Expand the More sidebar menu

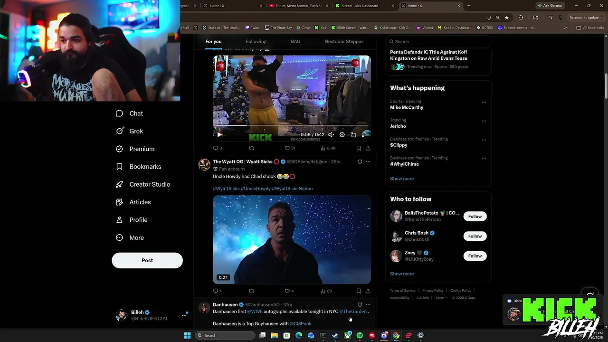(130, 237)
